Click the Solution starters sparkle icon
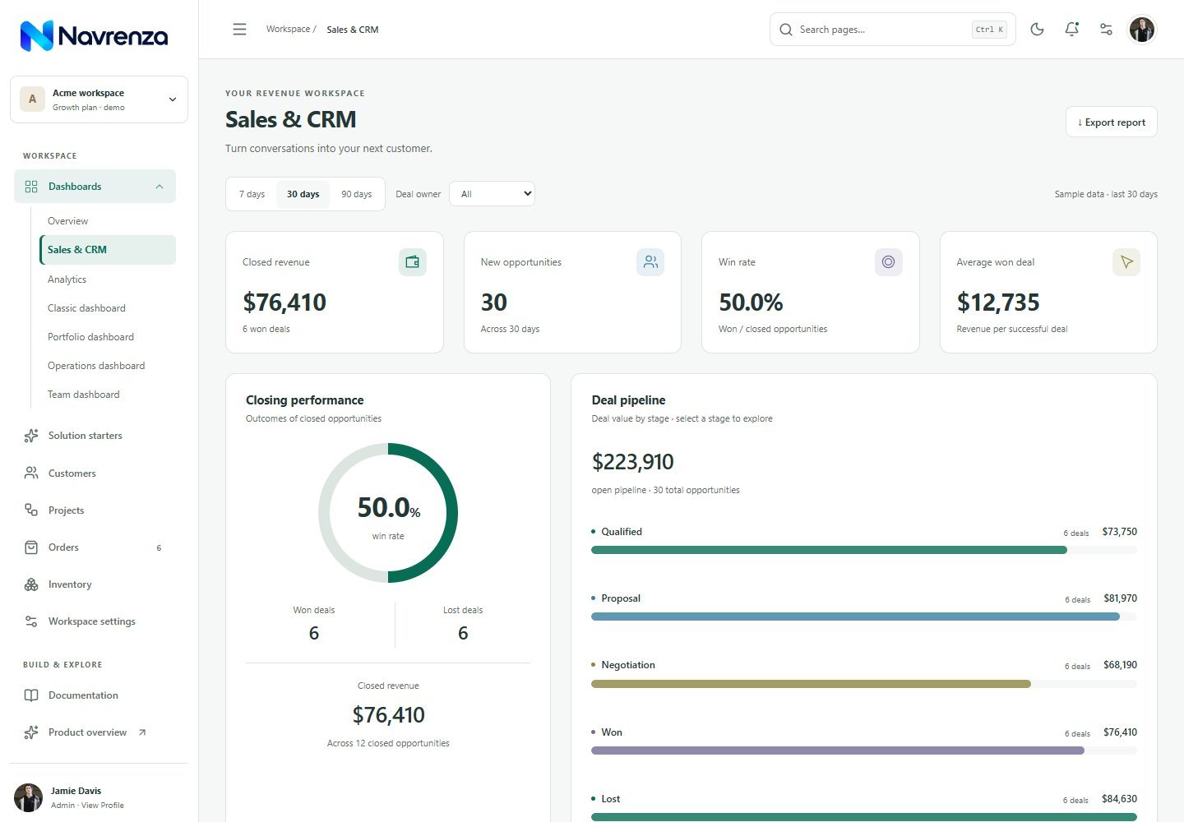This screenshot has width=1184, height=822. (x=31, y=436)
